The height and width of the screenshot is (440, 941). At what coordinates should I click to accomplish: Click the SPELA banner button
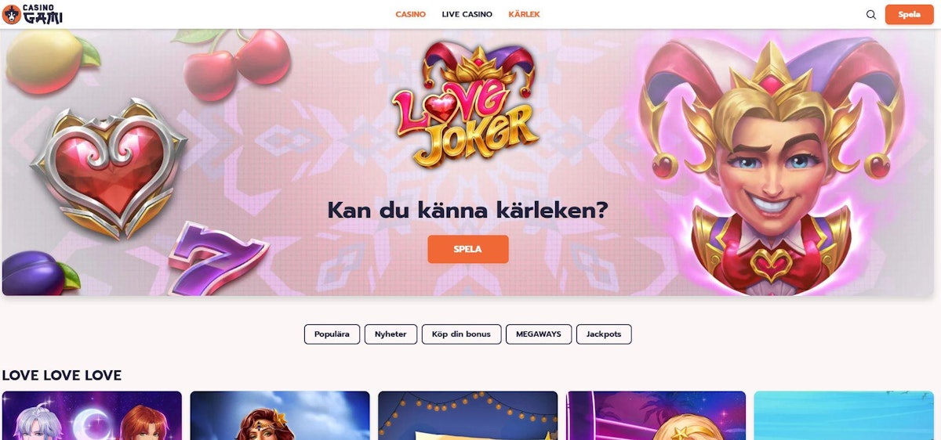[468, 249]
